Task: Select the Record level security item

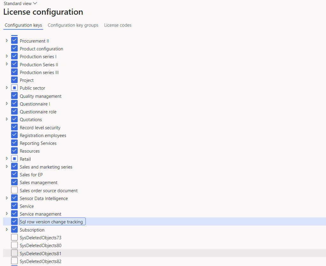Action: [40, 127]
